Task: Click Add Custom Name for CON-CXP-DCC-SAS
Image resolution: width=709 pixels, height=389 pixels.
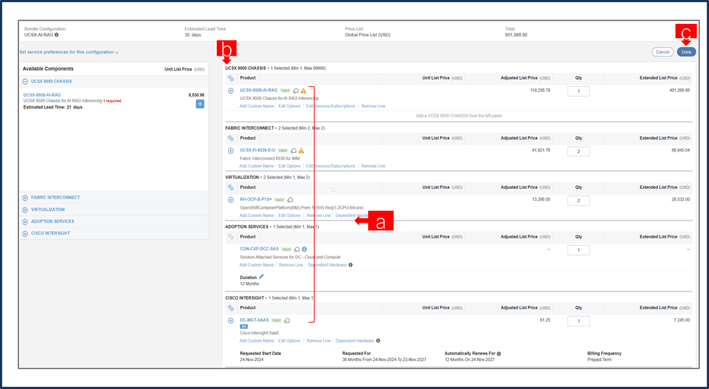Action: click(x=256, y=265)
